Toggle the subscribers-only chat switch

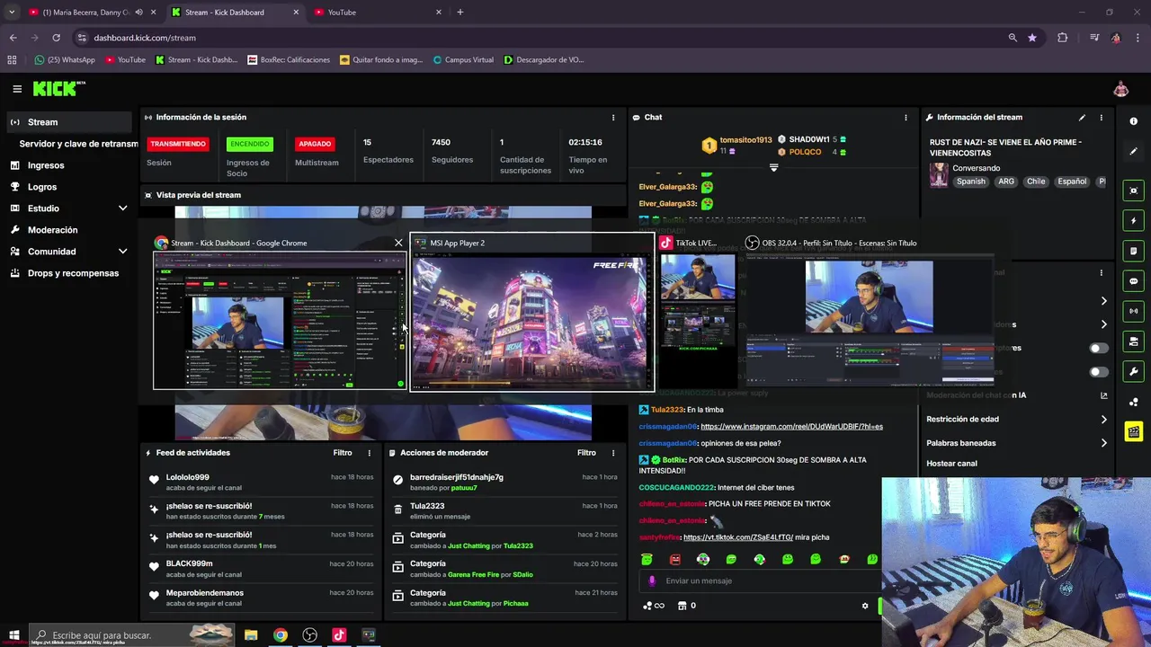[x=1099, y=348]
